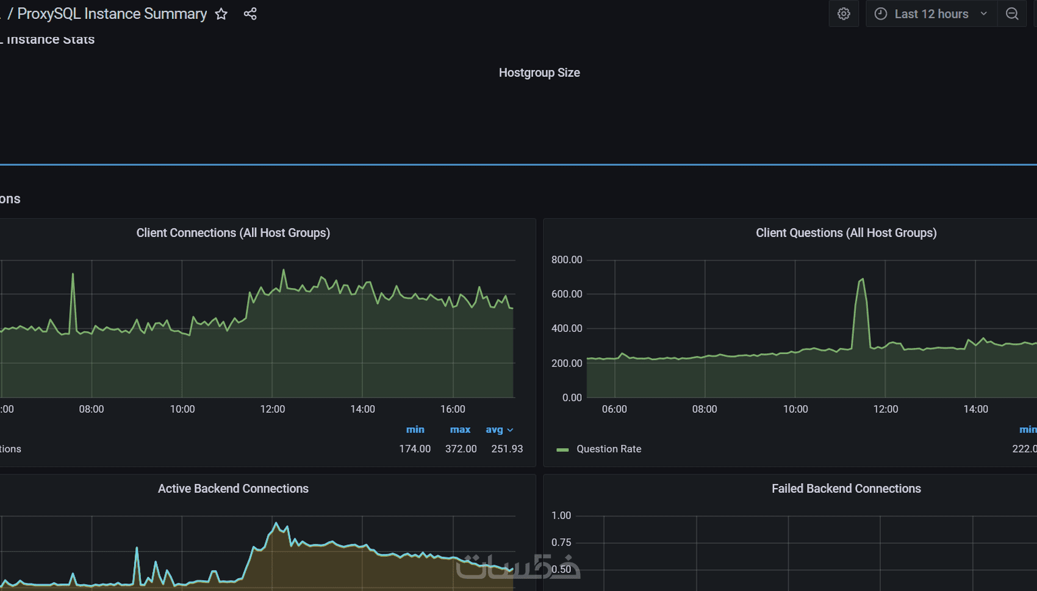This screenshot has width=1037, height=591.
Task: Click the Client Connections spike before 08:00
Action: point(73,274)
